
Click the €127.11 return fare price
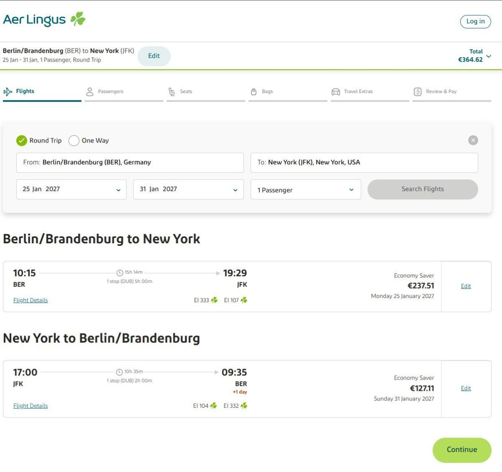(422, 388)
